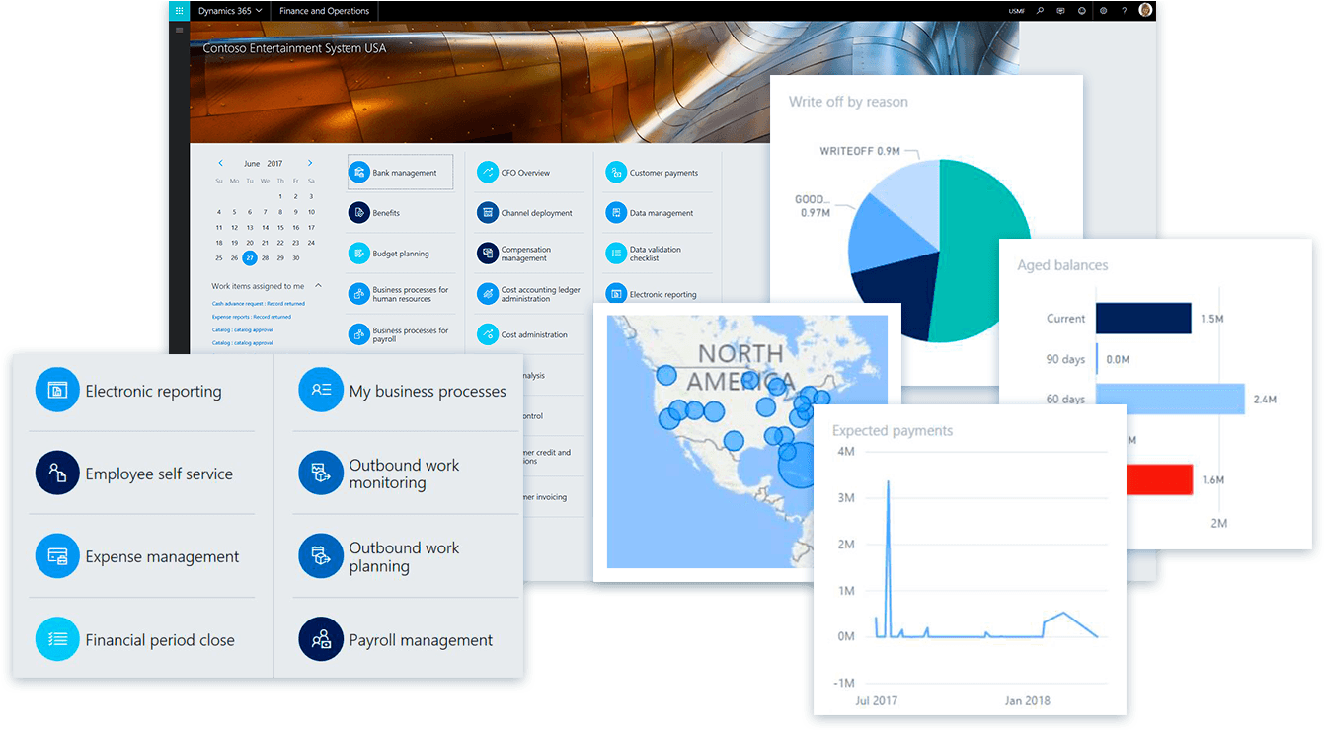The width and height of the screenshot is (1324, 730).
Task: Click the Current bar in Aged balances
Action: point(1143,318)
